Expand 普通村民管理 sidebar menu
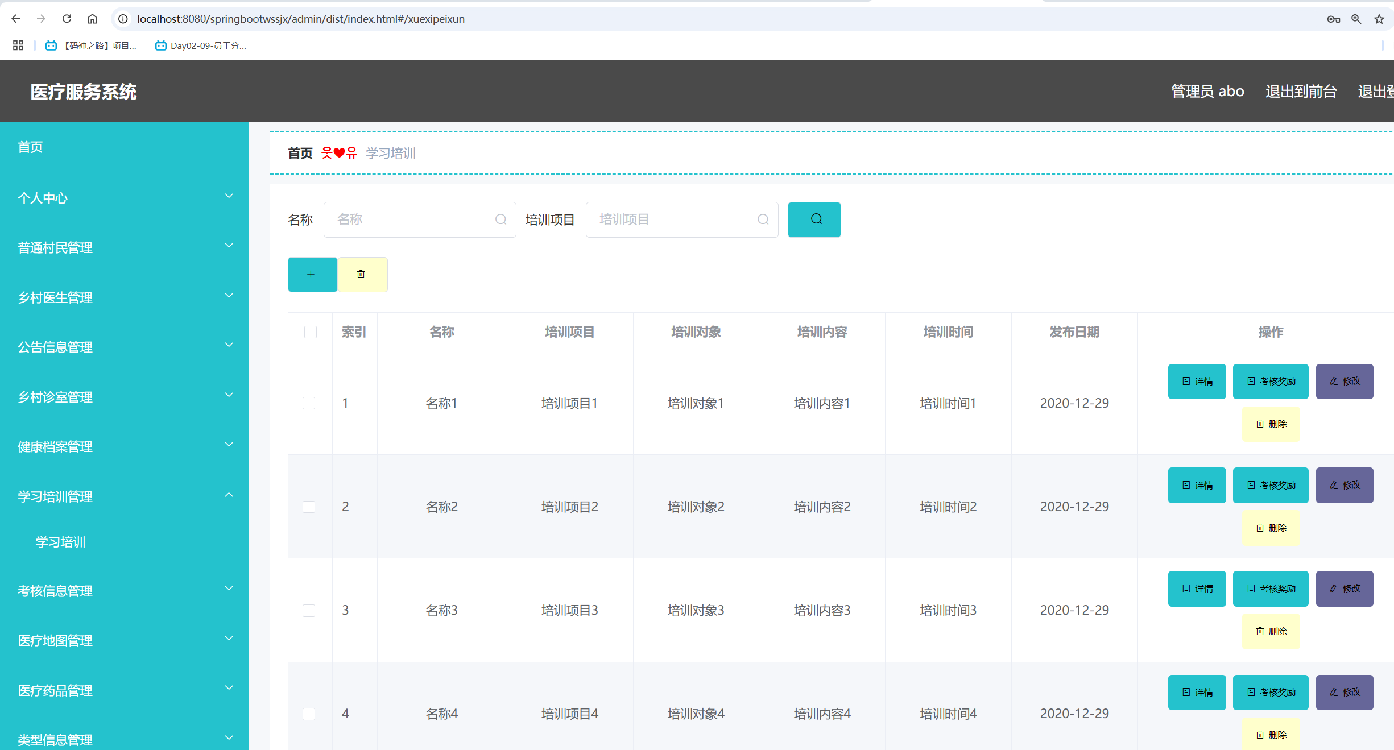 pos(125,248)
